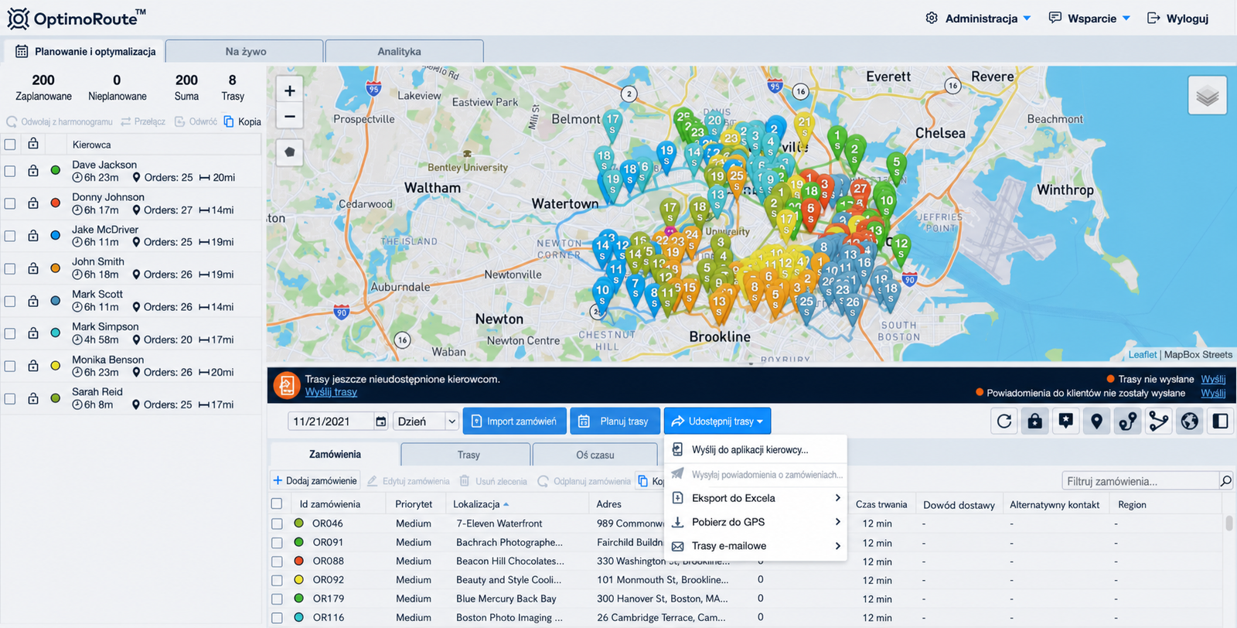Check the Dave Jackson driver checkbox

(10, 171)
